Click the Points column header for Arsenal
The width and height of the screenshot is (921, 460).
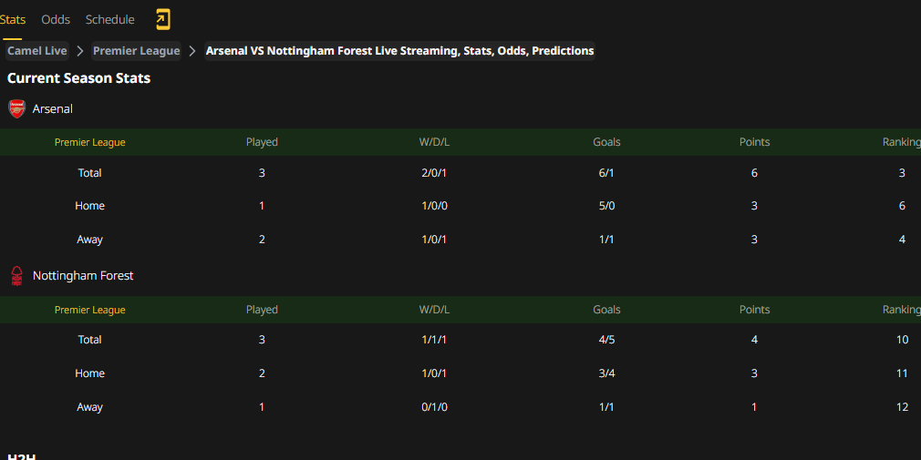[754, 142]
